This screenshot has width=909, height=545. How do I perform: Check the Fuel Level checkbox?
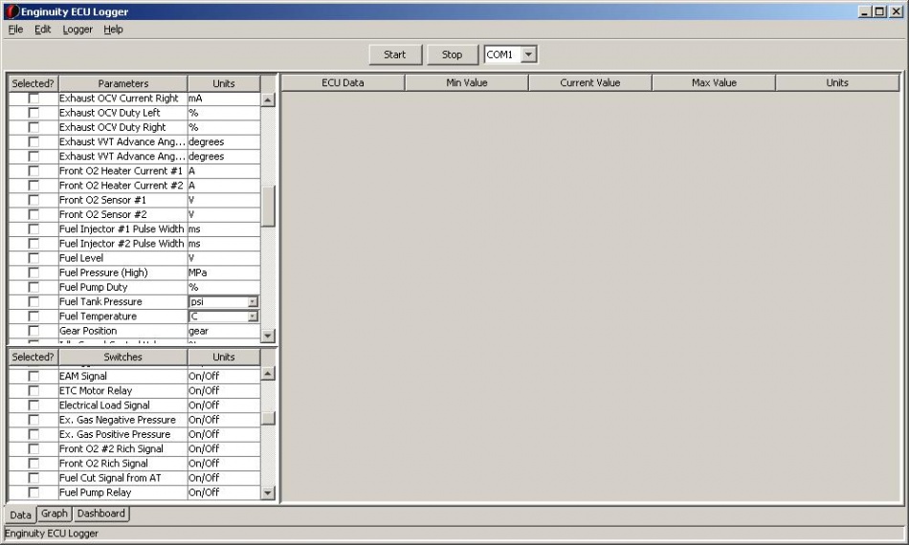pos(33,258)
